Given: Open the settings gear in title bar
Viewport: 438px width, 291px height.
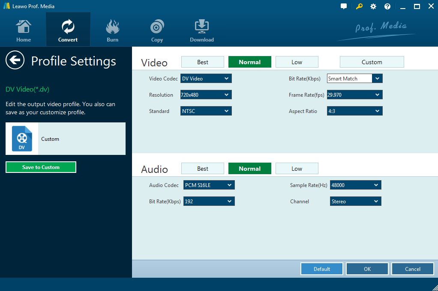Looking at the screenshot, I should (373, 6).
